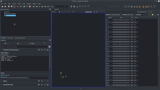The height and width of the screenshot is (90, 160).
Task: Collapse the Display section
Action: 2,81
